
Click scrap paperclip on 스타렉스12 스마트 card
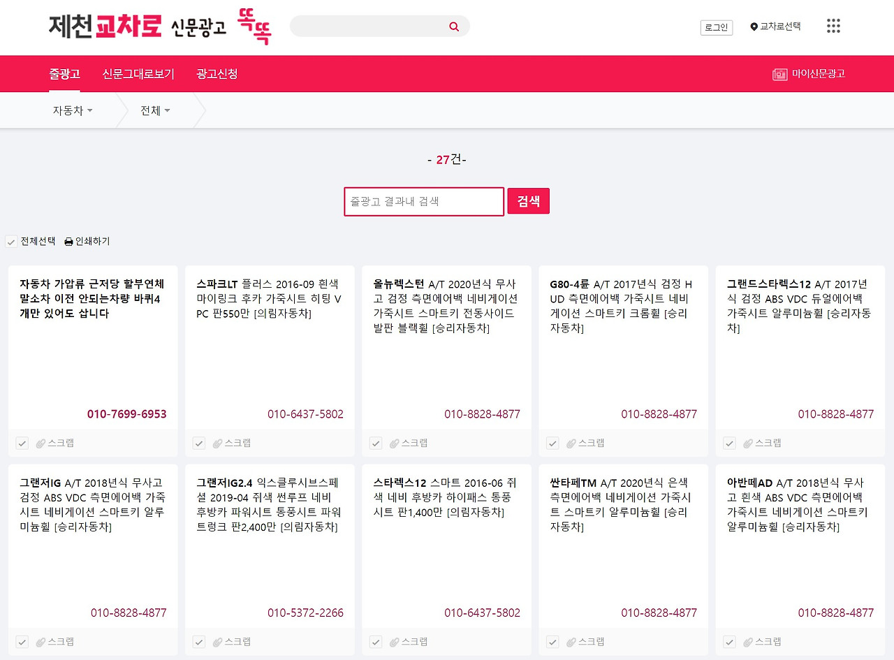coord(394,642)
